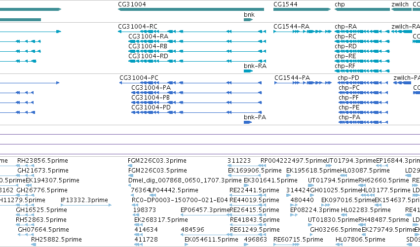Select the bnk-PA protein label
The height and width of the screenshot is (247, 420).
click(x=255, y=117)
